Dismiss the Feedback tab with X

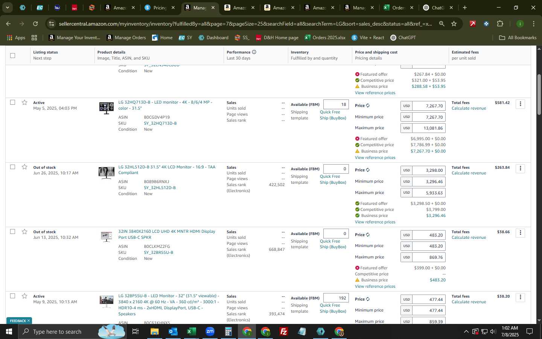[x=29, y=321]
